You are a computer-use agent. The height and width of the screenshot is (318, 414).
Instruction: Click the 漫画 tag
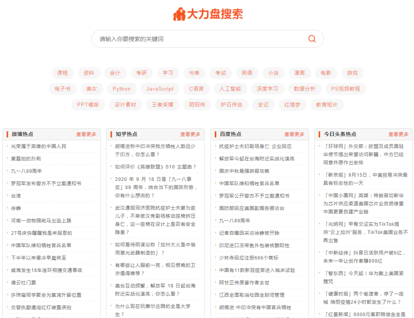point(300,73)
